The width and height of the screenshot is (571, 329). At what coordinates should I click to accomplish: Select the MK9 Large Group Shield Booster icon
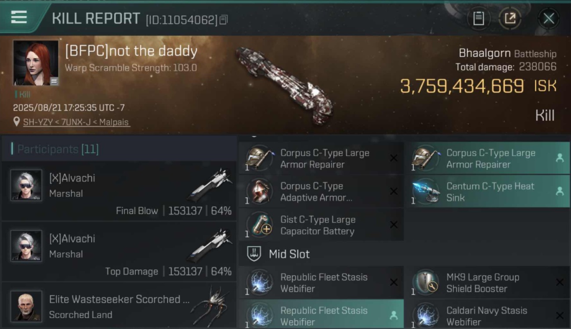click(426, 283)
